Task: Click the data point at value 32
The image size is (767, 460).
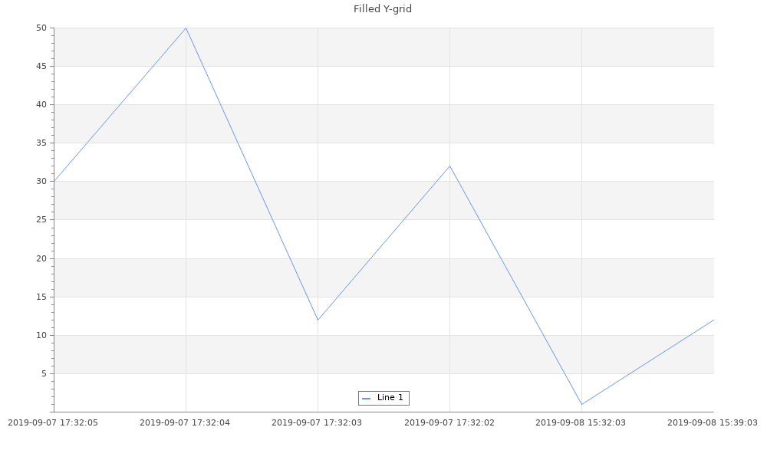Action: click(x=449, y=166)
